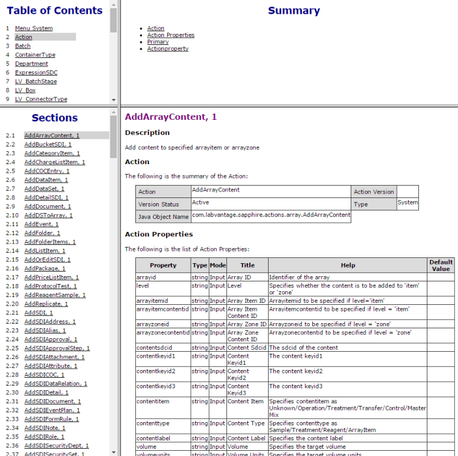The width and height of the screenshot is (458, 456).
Task: Open the Batch contents link
Action: click(x=23, y=46)
